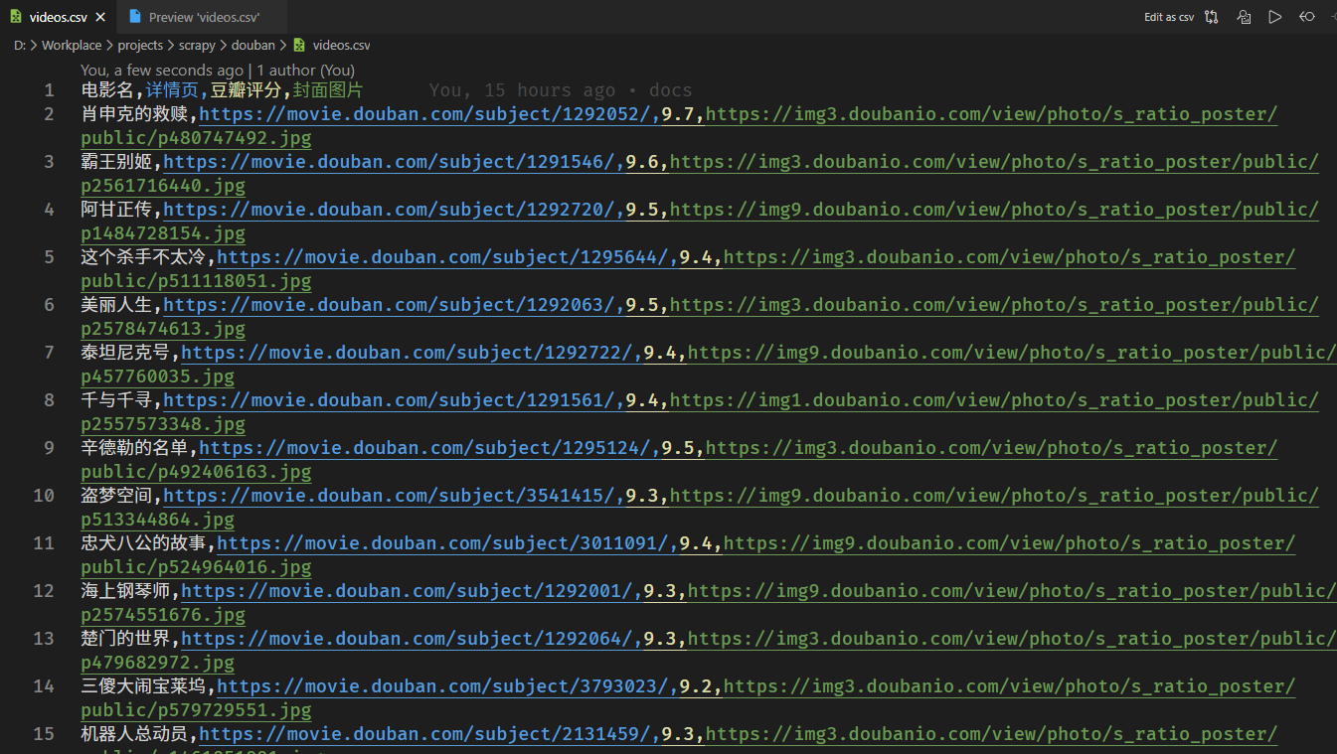
Task: Open the projects breadcrumb segment
Action: [140, 45]
